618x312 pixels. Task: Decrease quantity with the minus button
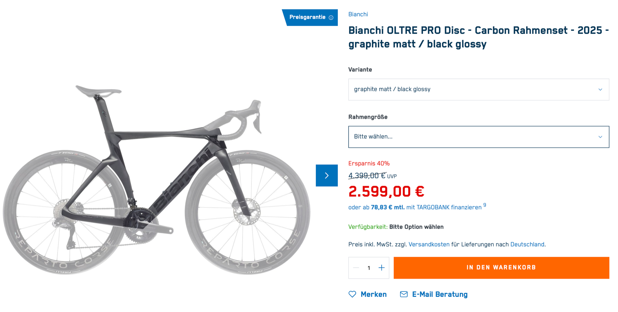[356, 268]
